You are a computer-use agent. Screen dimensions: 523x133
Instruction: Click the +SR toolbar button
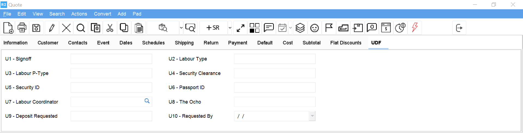[213, 28]
